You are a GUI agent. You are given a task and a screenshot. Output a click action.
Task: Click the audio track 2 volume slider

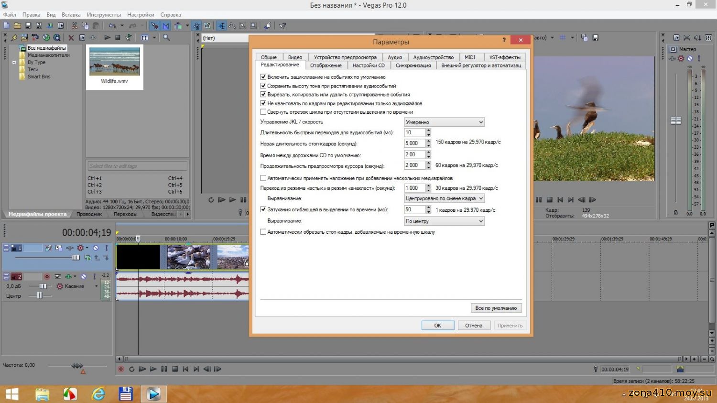[43, 286]
